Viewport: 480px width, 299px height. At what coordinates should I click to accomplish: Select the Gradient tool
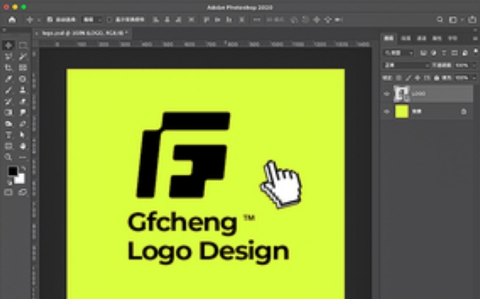click(x=9, y=112)
